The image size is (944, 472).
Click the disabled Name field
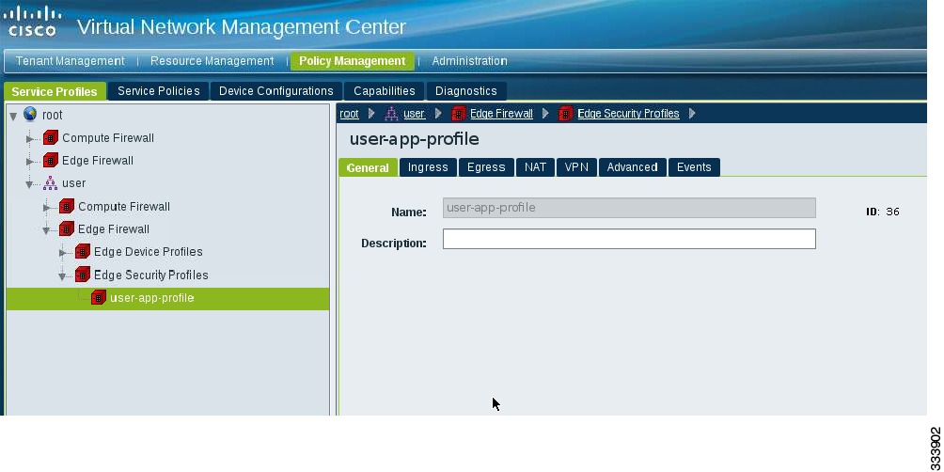629,208
